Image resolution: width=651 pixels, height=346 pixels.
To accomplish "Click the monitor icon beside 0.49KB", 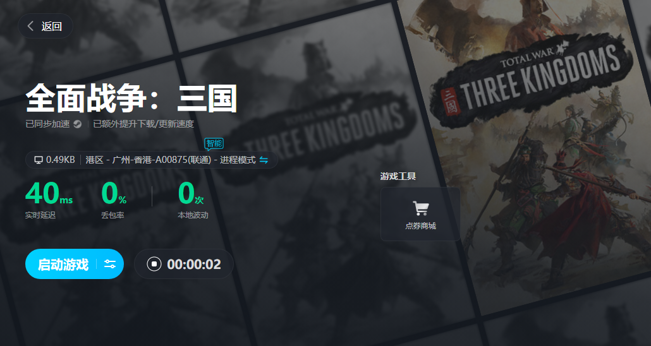I will coord(39,160).
